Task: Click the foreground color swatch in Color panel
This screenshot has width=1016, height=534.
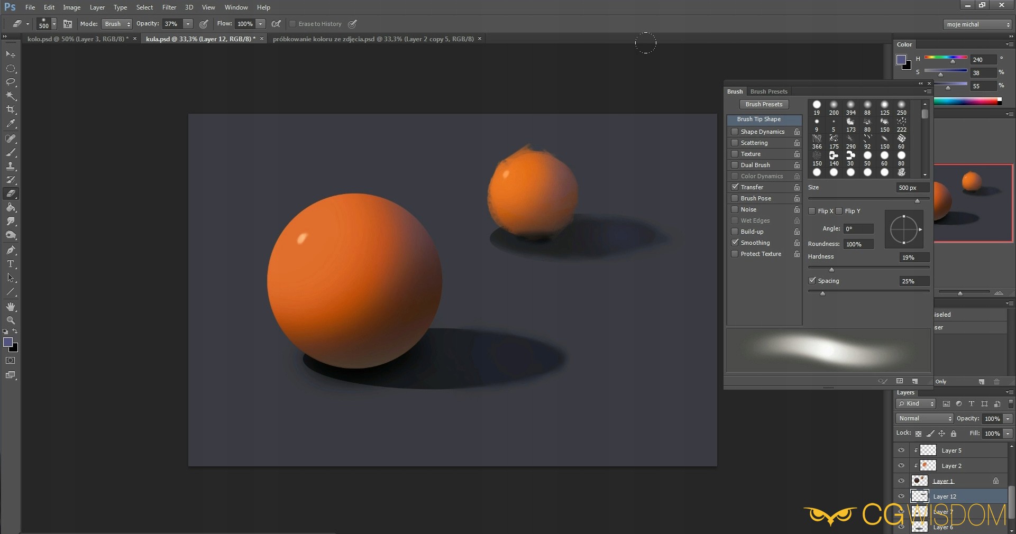Action: (x=901, y=60)
